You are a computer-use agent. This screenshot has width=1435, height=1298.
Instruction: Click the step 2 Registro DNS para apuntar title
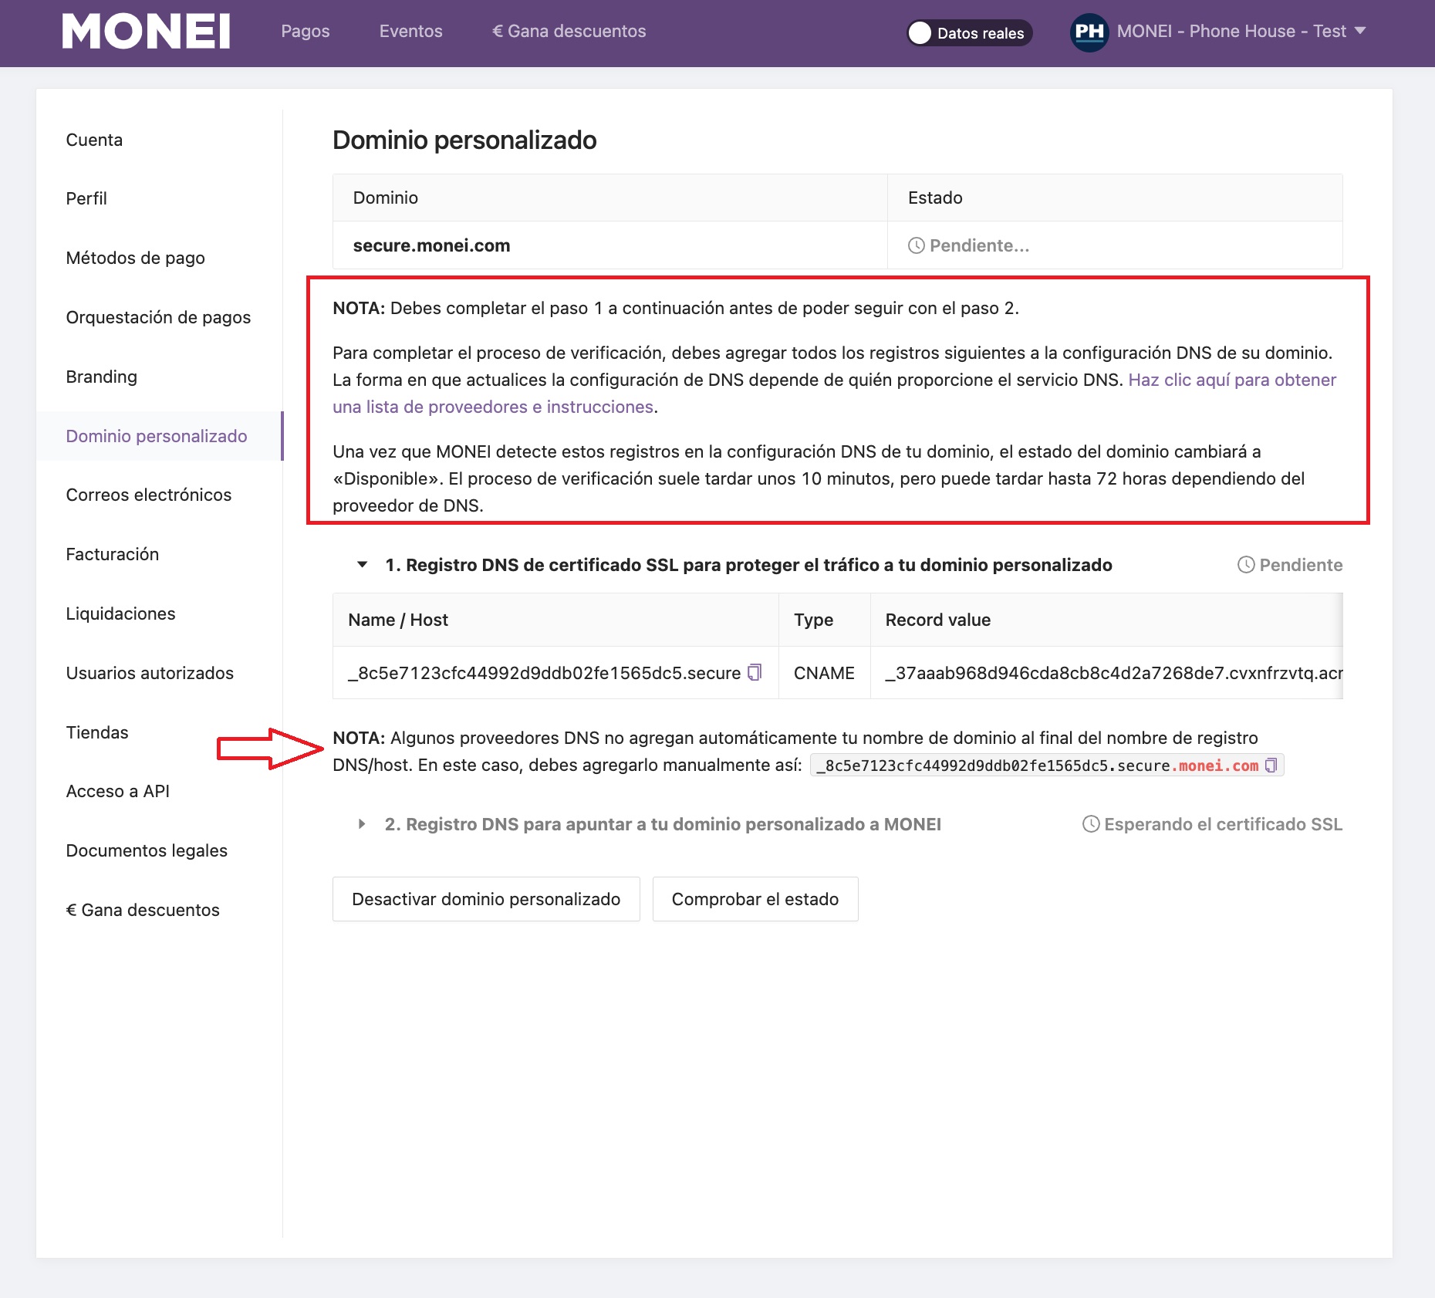[x=663, y=824]
